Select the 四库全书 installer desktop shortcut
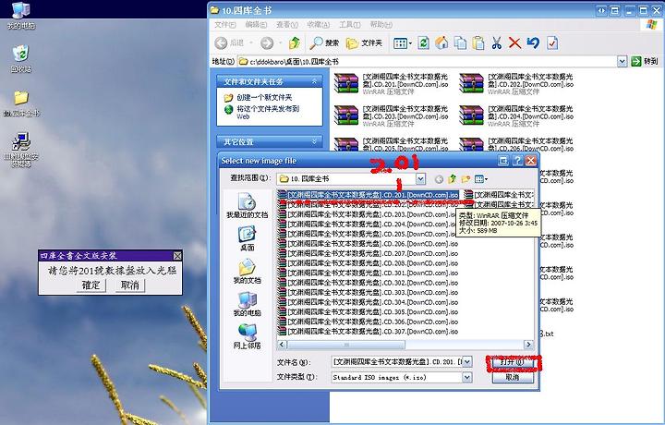This screenshot has width=665, height=425. [x=21, y=151]
